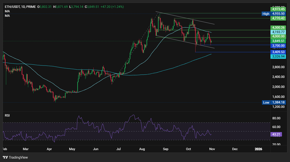This screenshot has height=162, width=290.
Task: Click the light blue 4,193.77 price label
Action: (x=278, y=32)
